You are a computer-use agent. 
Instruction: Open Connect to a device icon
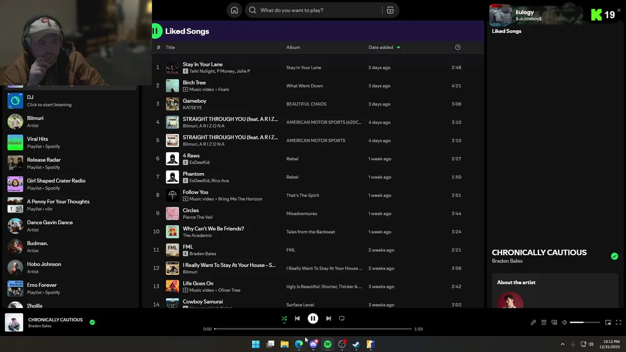click(554, 322)
